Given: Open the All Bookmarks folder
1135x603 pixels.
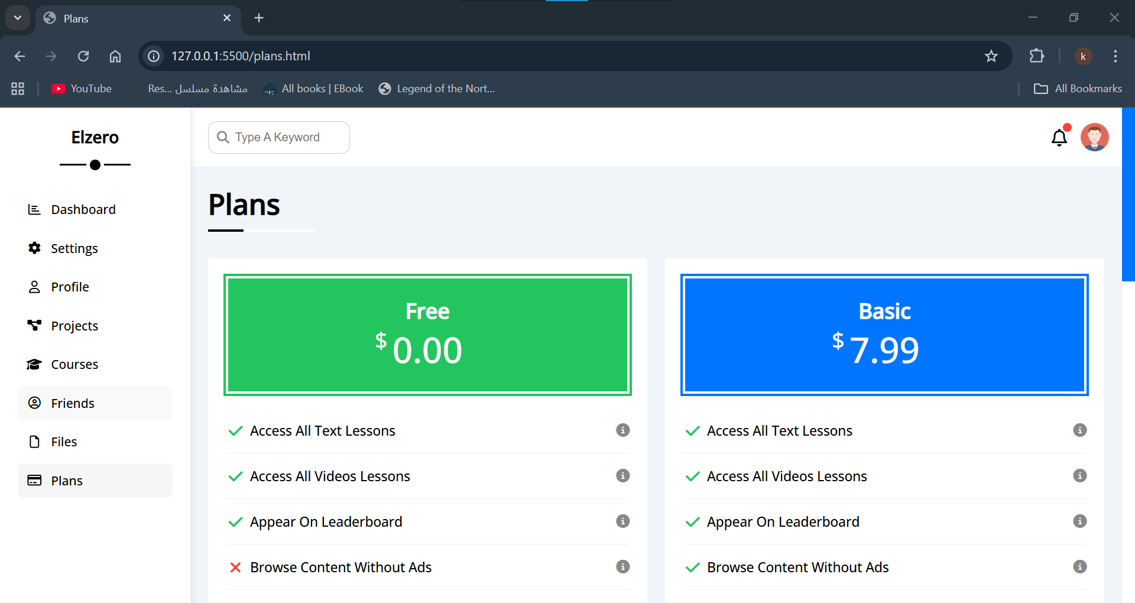Looking at the screenshot, I should point(1077,88).
